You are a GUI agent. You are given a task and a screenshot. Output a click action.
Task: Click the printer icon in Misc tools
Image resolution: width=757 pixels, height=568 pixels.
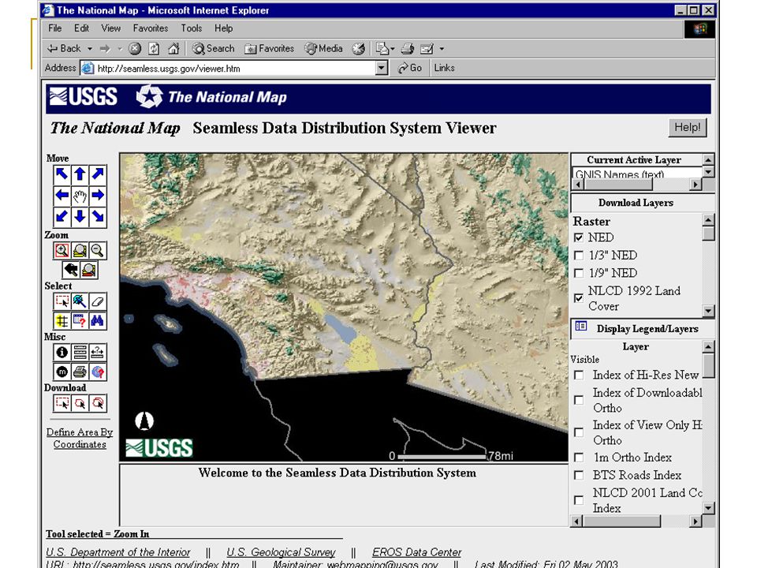(80, 372)
